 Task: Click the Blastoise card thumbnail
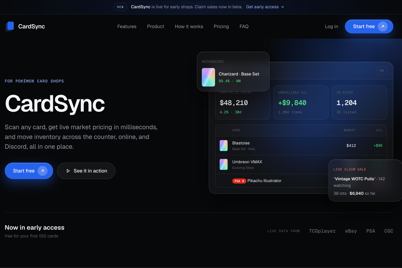(223, 145)
